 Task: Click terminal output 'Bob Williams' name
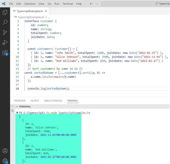tap(45, 149)
